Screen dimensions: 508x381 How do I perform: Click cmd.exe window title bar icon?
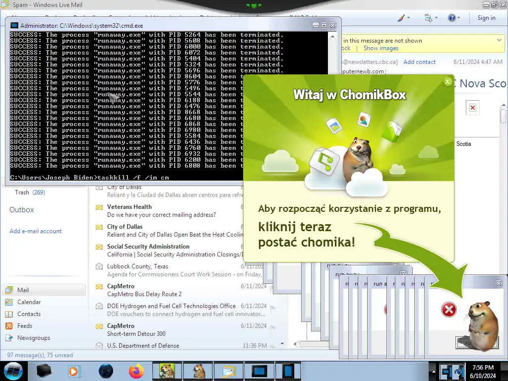coord(14,26)
